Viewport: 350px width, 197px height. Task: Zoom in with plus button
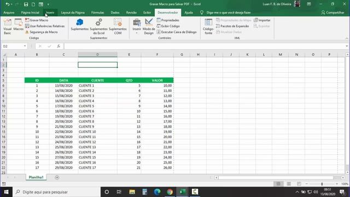[x=337, y=184]
